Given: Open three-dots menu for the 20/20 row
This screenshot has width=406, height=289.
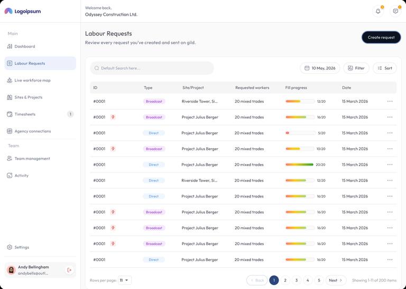Looking at the screenshot, I should click(x=390, y=165).
